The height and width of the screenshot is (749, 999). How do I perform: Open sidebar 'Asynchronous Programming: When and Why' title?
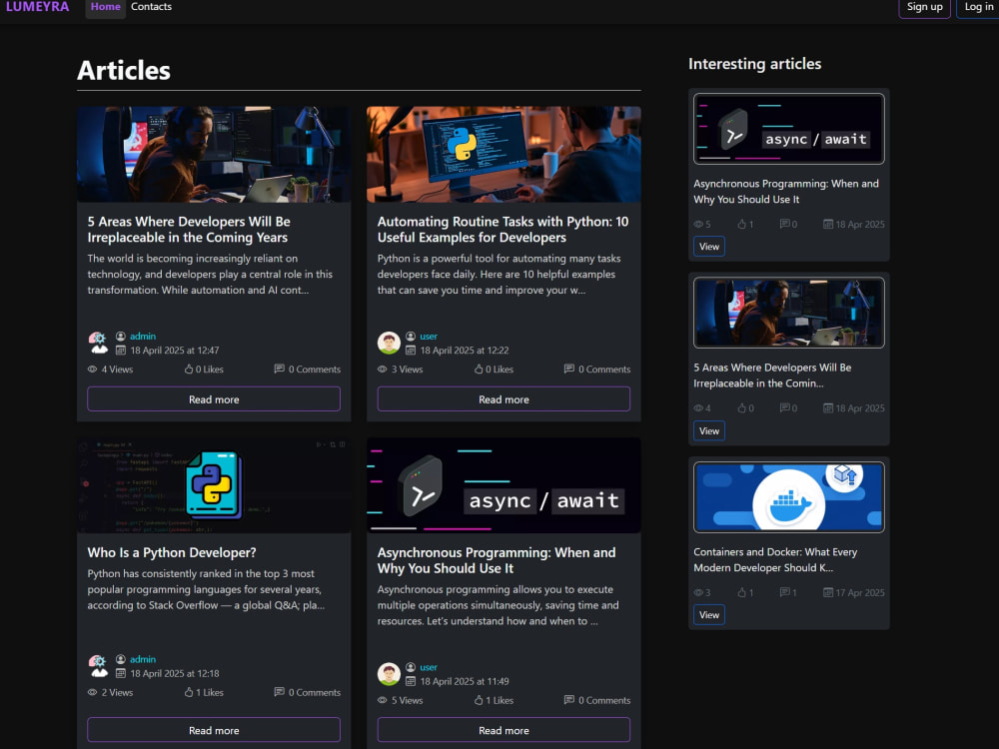[785, 191]
